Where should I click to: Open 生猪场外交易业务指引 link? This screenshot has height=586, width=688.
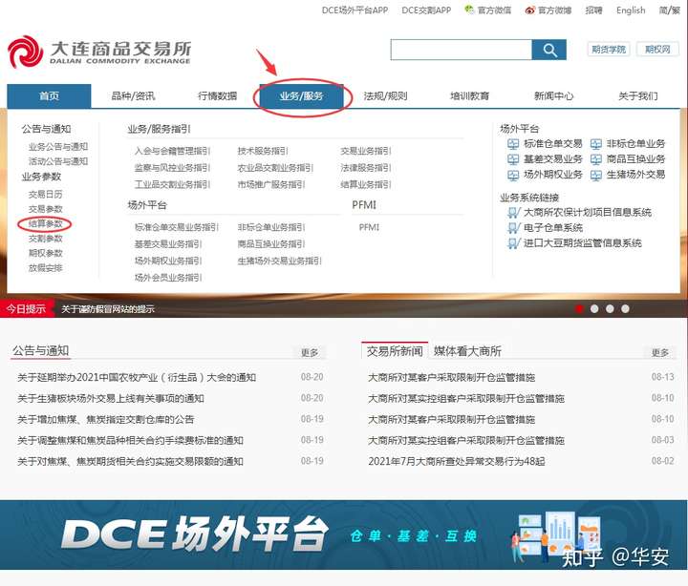tap(279, 261)
